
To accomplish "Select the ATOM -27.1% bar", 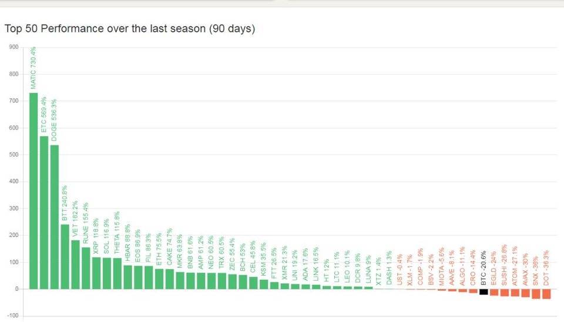I will coord(515,293).
